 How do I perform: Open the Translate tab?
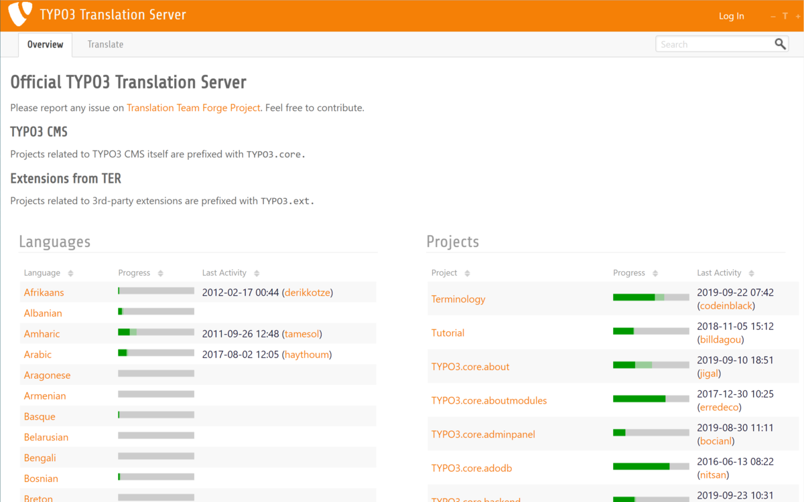[105, 44]
